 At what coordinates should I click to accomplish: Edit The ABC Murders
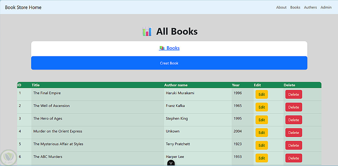click(262, 158)
